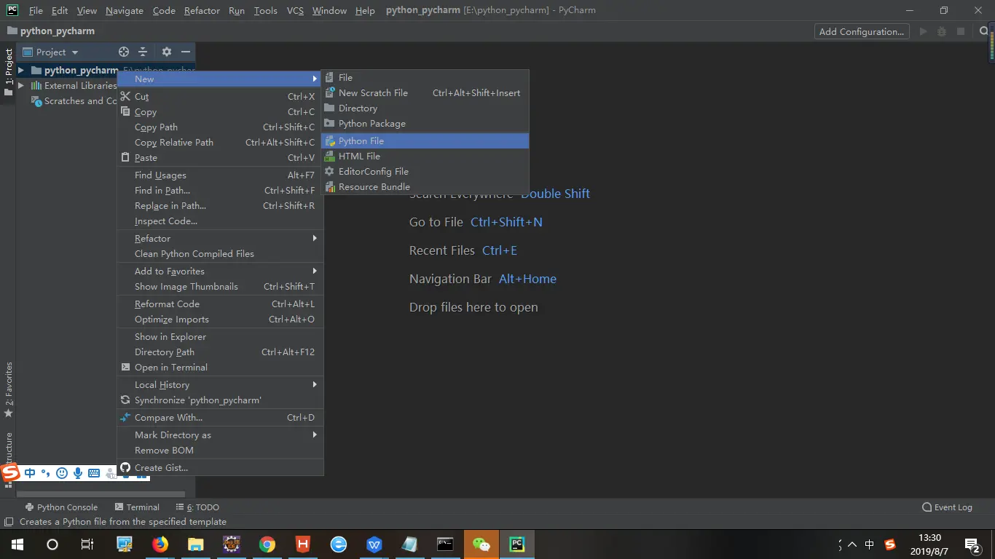Viewport: 995px width, 559px height.
Task: Open WeChat from the taskbar
Action: coord(481,544)
